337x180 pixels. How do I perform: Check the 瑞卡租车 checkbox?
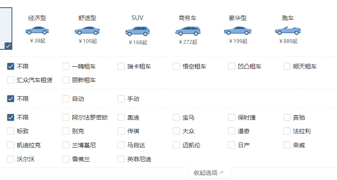(x=121, y=66)
